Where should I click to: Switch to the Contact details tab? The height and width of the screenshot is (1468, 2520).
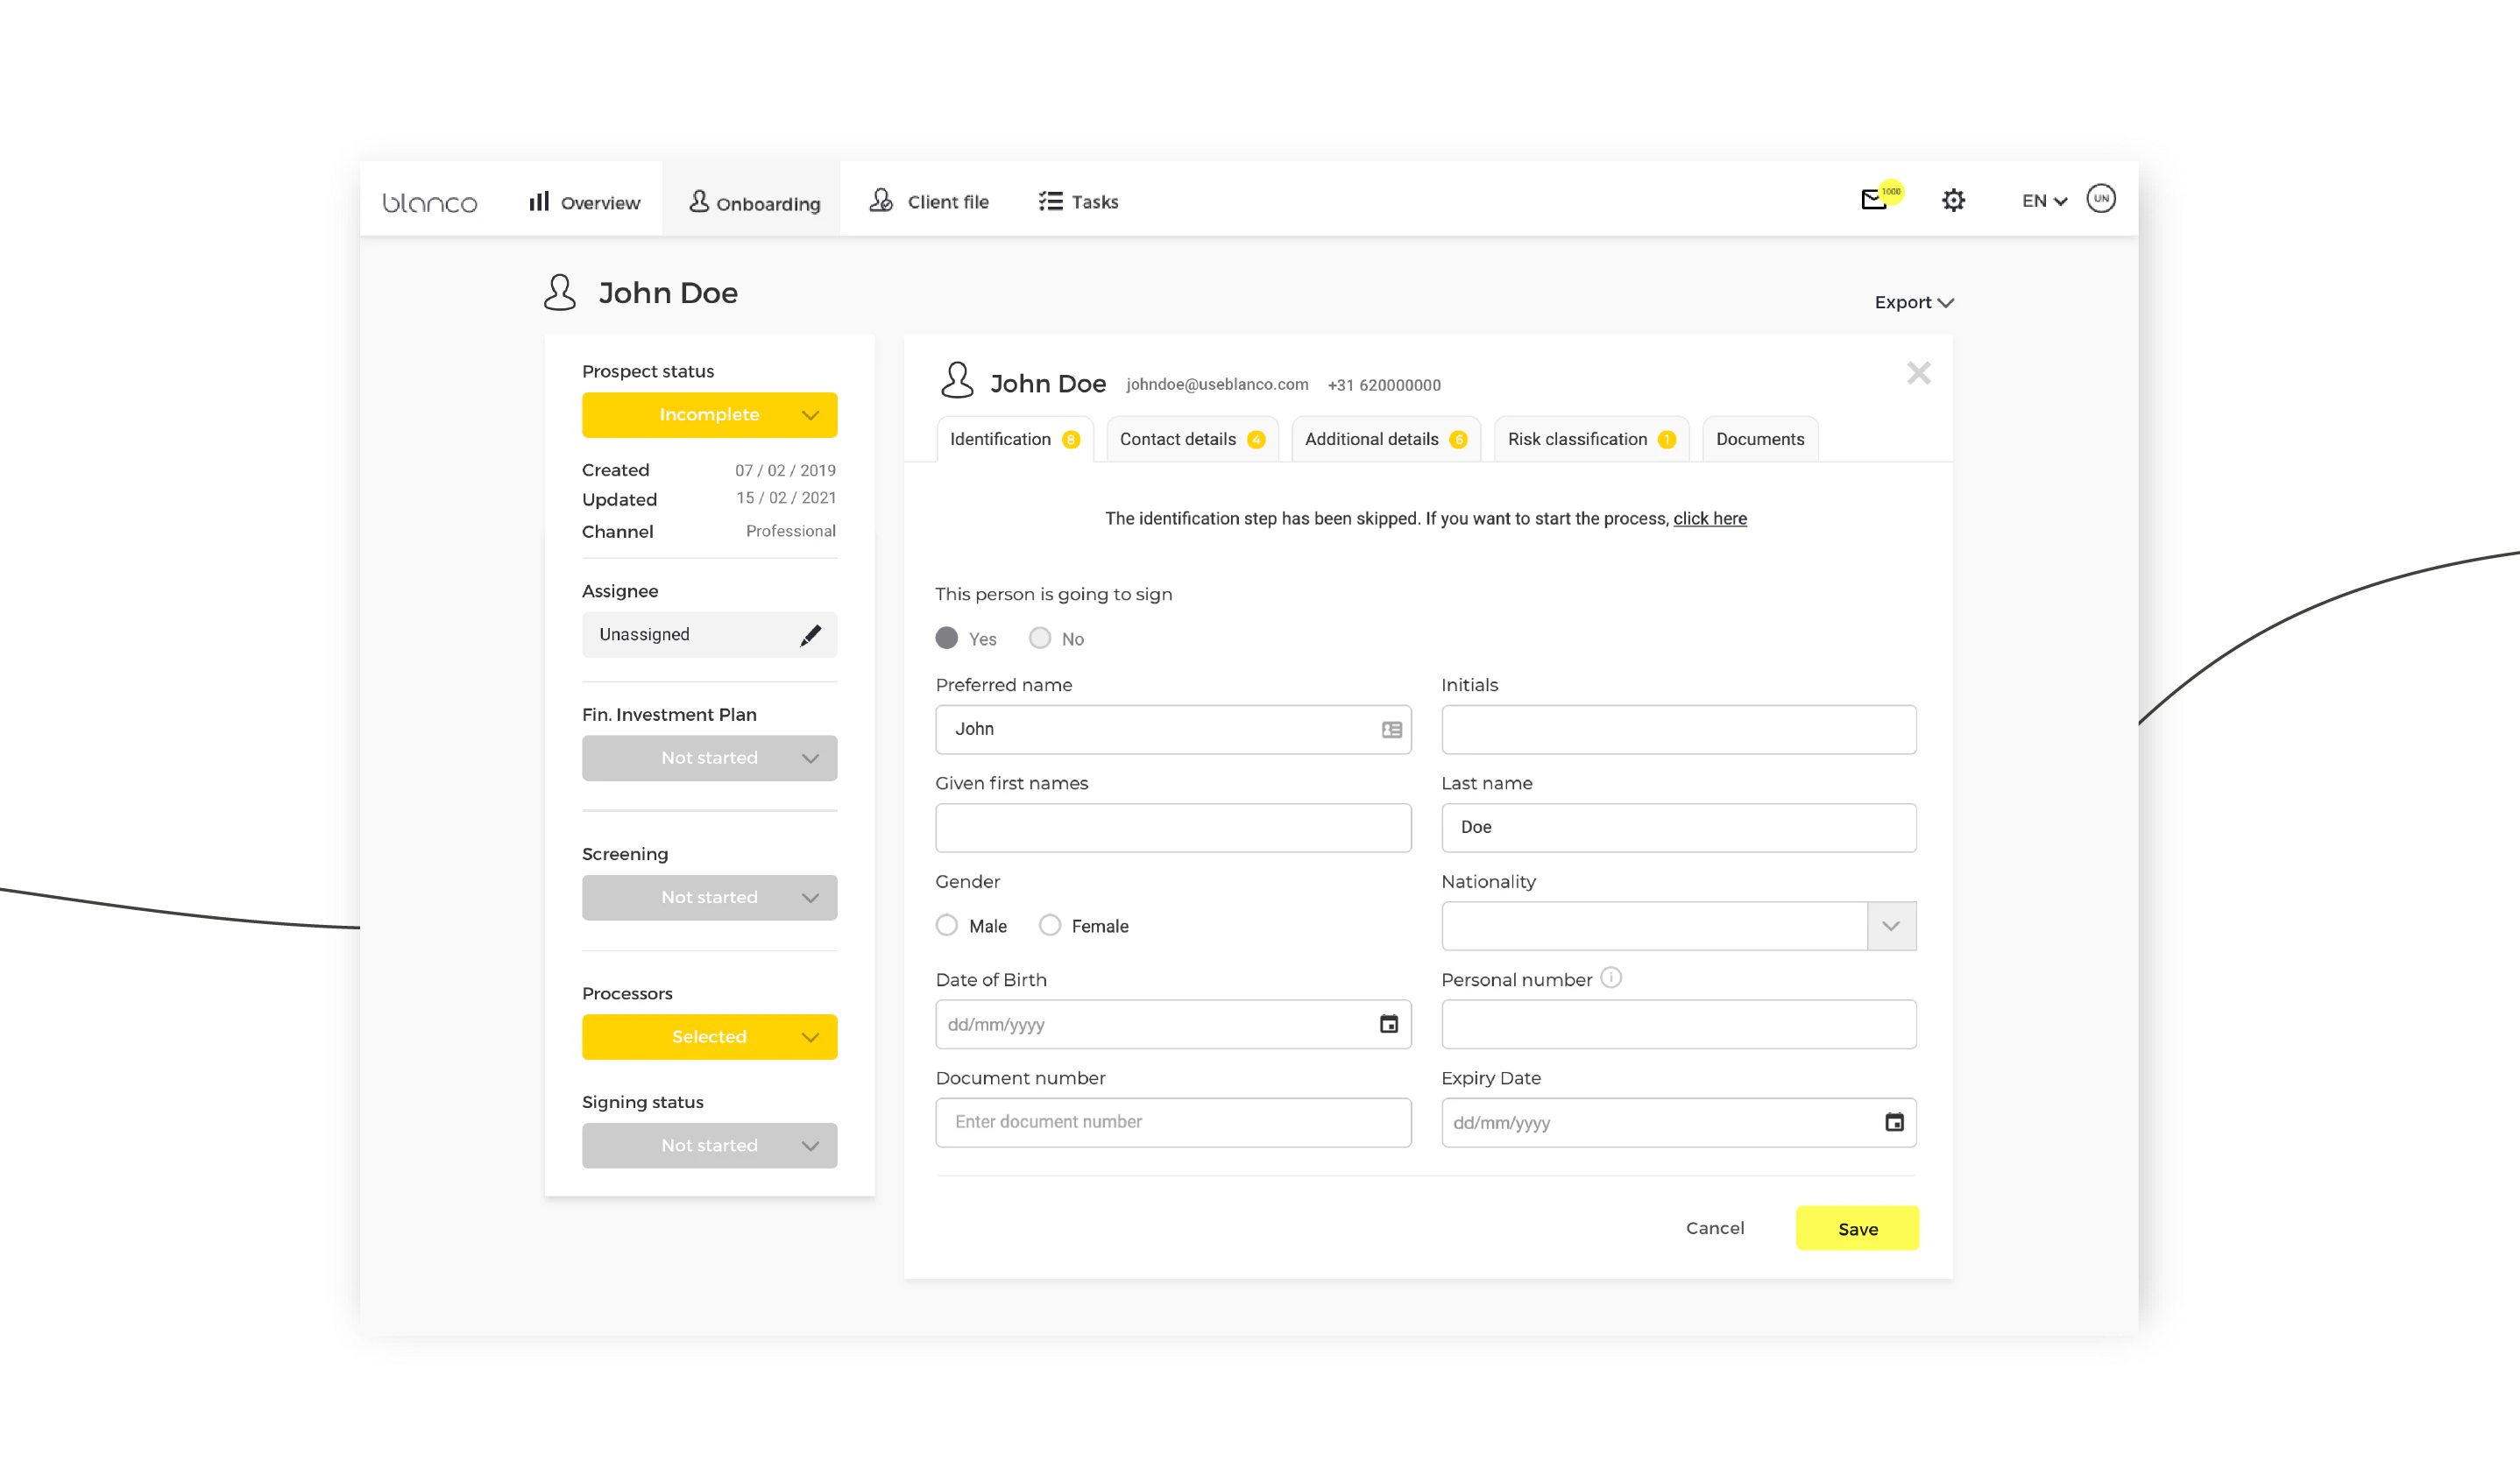point(1192,440)
